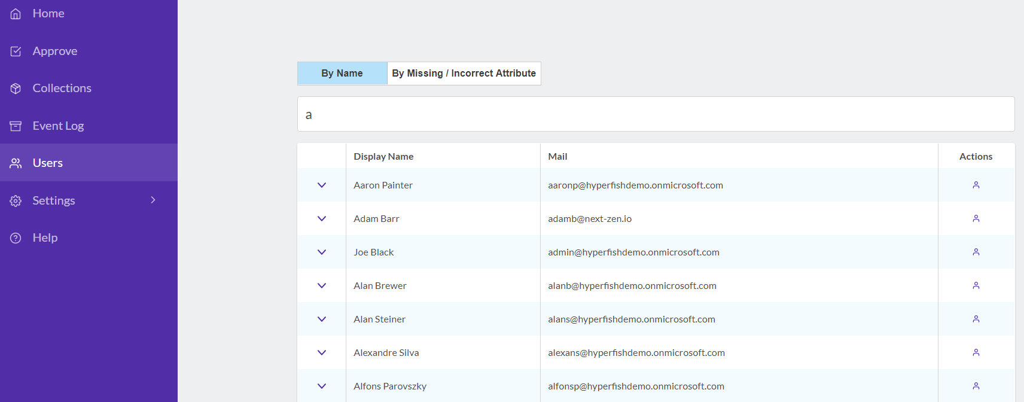Select the name Aaron Painter
1024x402 pixels.
coord(383,185)
